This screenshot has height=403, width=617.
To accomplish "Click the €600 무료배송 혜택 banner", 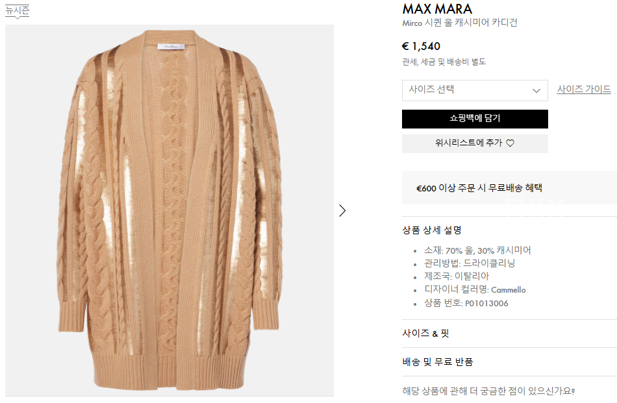I will click(509, 188).
